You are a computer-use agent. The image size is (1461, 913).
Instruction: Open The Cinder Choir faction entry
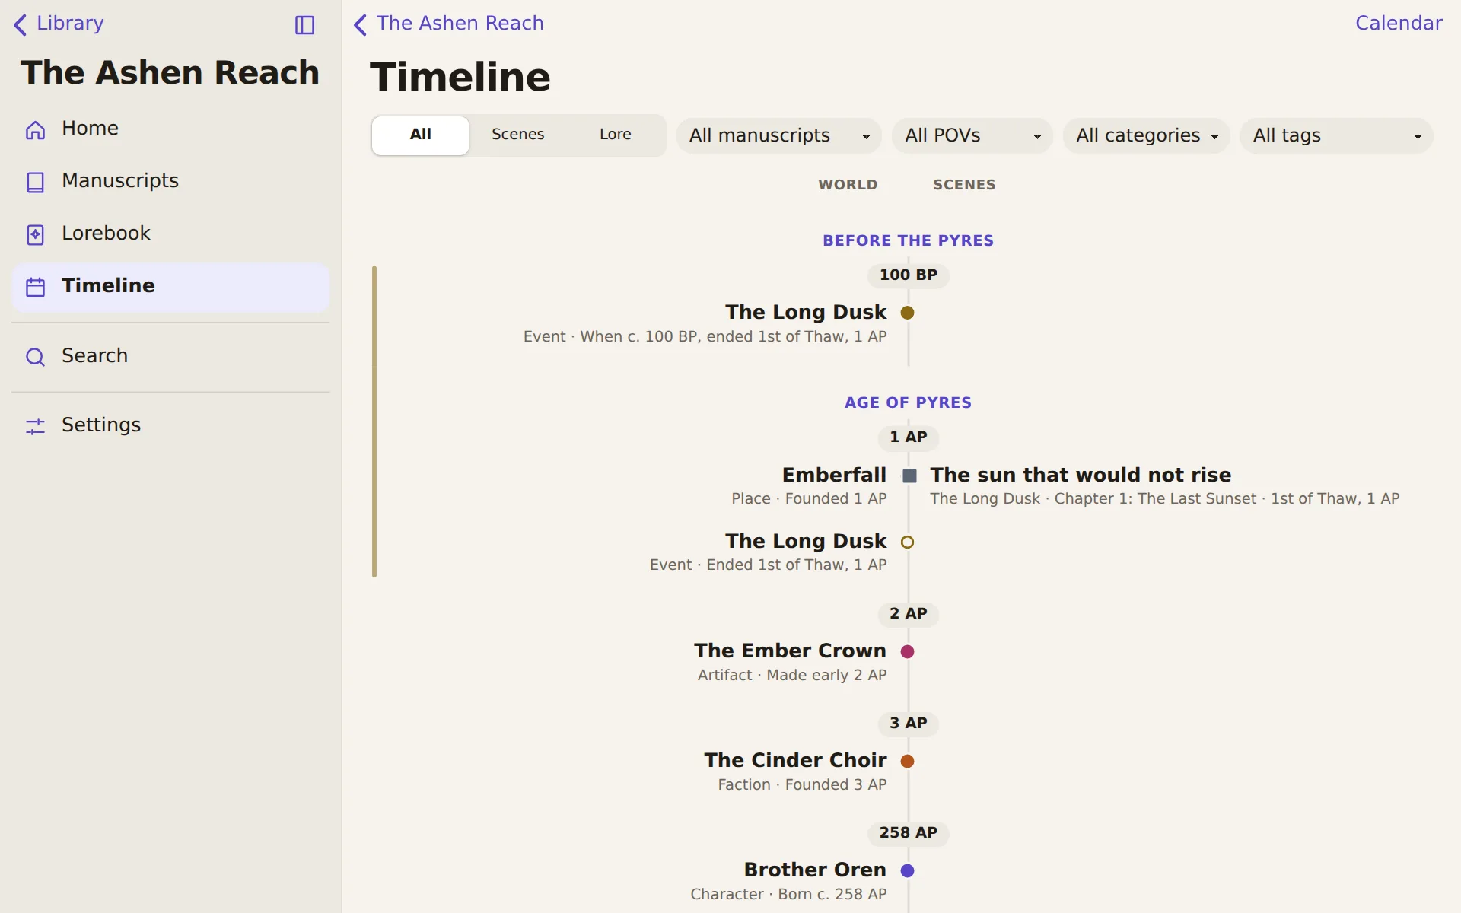pyautogui.click(x=795, y=761)
